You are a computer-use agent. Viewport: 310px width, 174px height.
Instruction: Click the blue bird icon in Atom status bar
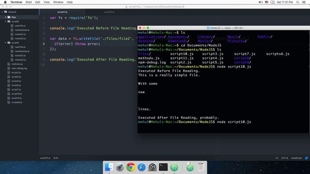point(307,158)
